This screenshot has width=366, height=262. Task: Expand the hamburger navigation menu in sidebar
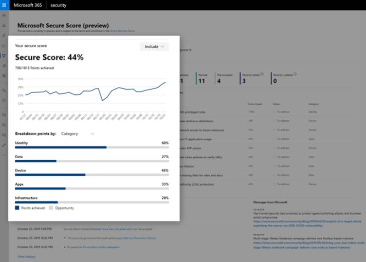(4, 16)
